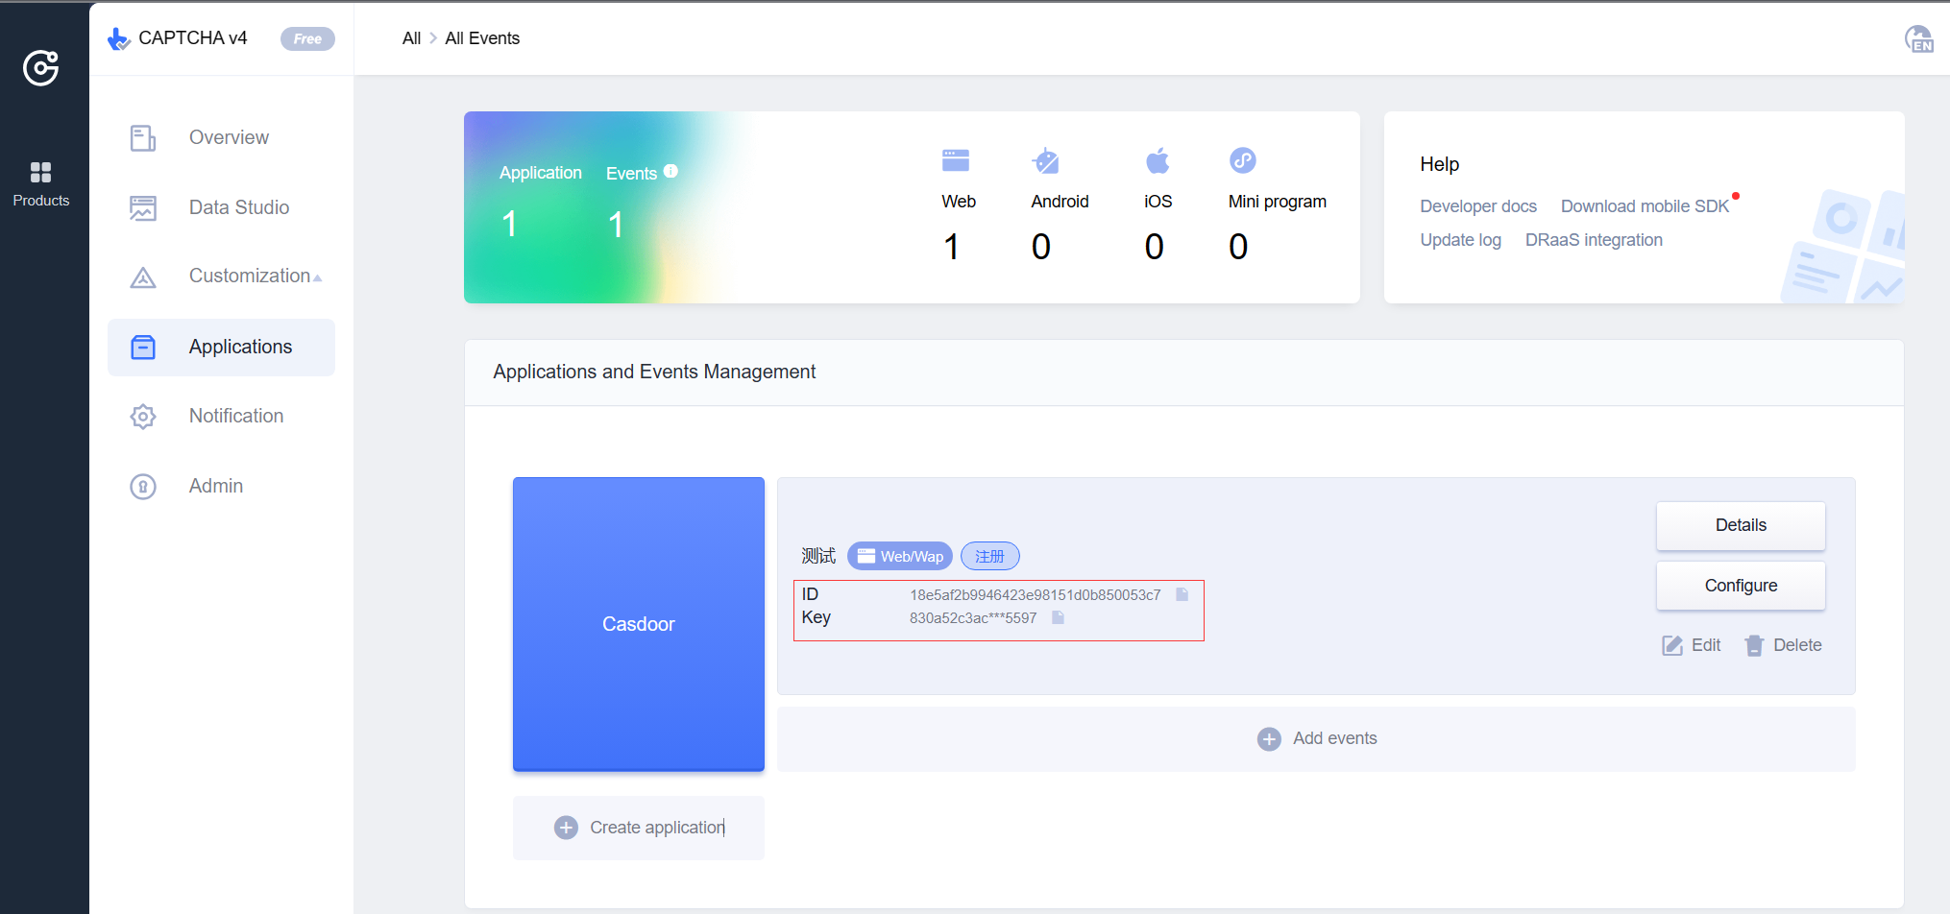1950x914 pixels.
Task: Delete the 测试 event via the trash icon
Action: coord(1754,645)
